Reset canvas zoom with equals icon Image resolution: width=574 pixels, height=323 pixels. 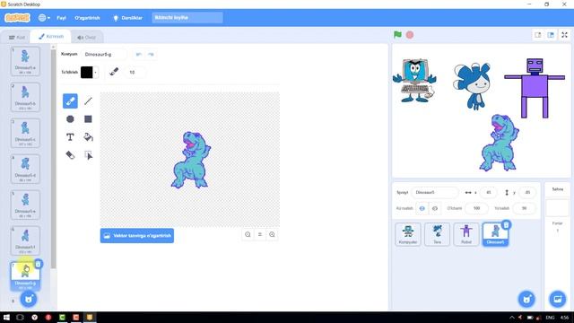pos(260,234)
